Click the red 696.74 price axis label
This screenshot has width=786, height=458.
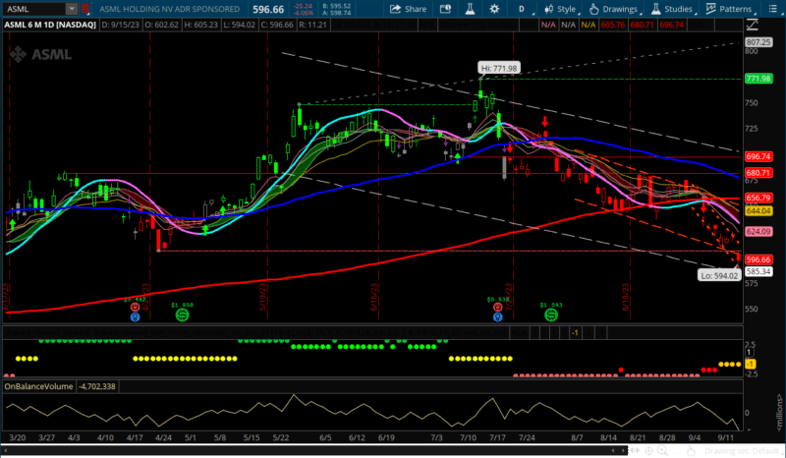[758, 156]
